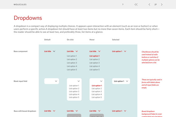Expand Base component Default List title chevron

[54, 51]
